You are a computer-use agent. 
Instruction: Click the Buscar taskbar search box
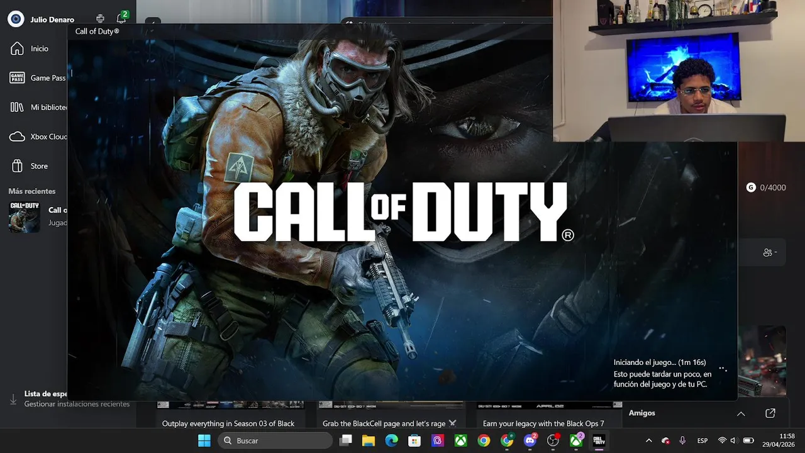coord(275,440)
